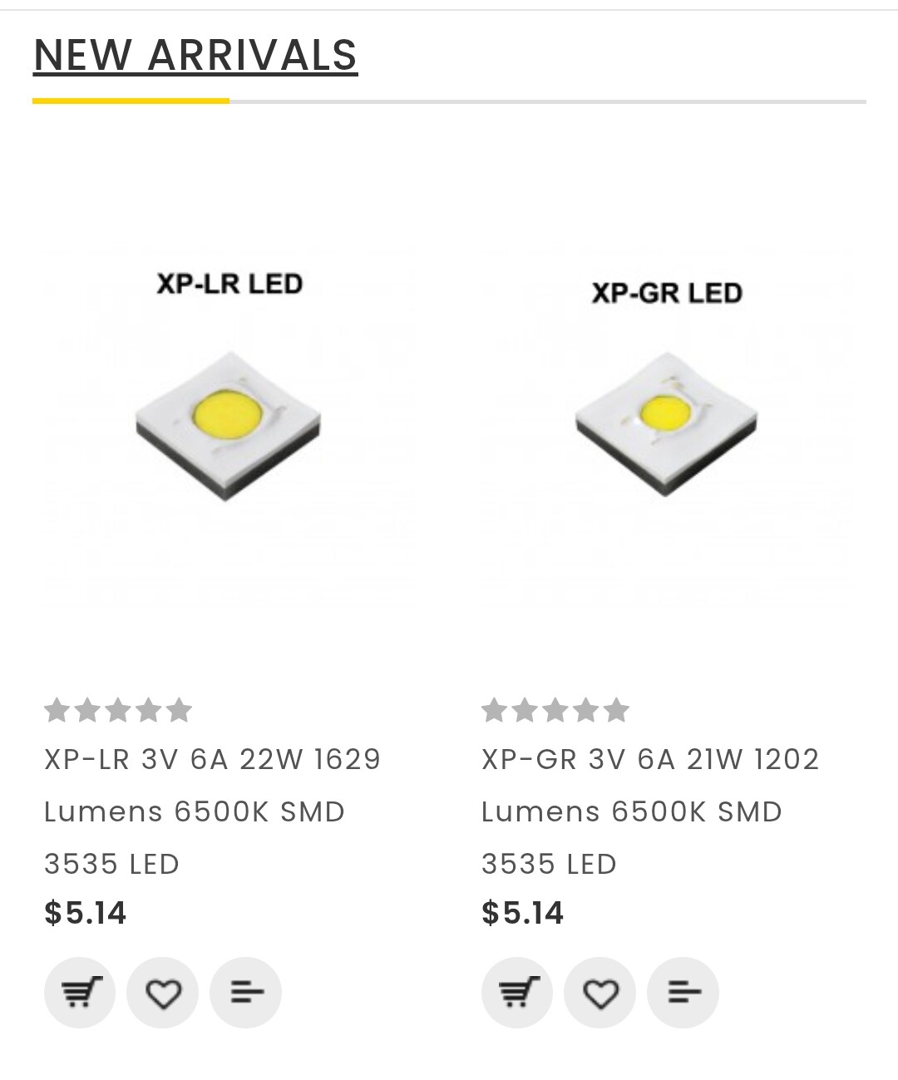Add XP-LR LED to cart
The height and width of the screenshot is (1080, 898).
[x=80, y=992]
